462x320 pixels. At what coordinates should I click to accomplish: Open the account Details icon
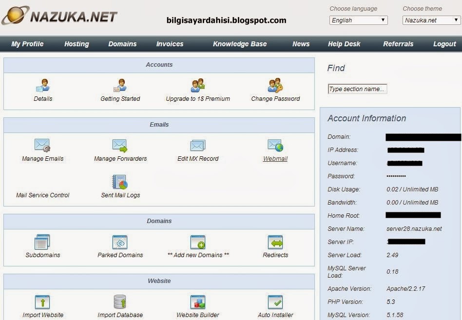43,85
